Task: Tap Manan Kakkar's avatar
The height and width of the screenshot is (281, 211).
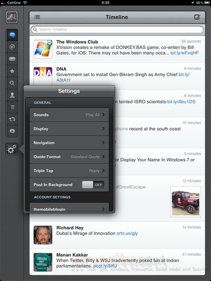Action: coord(43,262)
